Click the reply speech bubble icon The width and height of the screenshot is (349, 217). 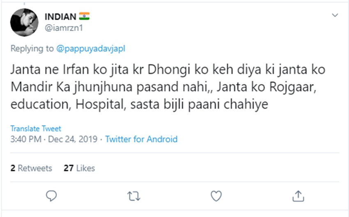51,196
